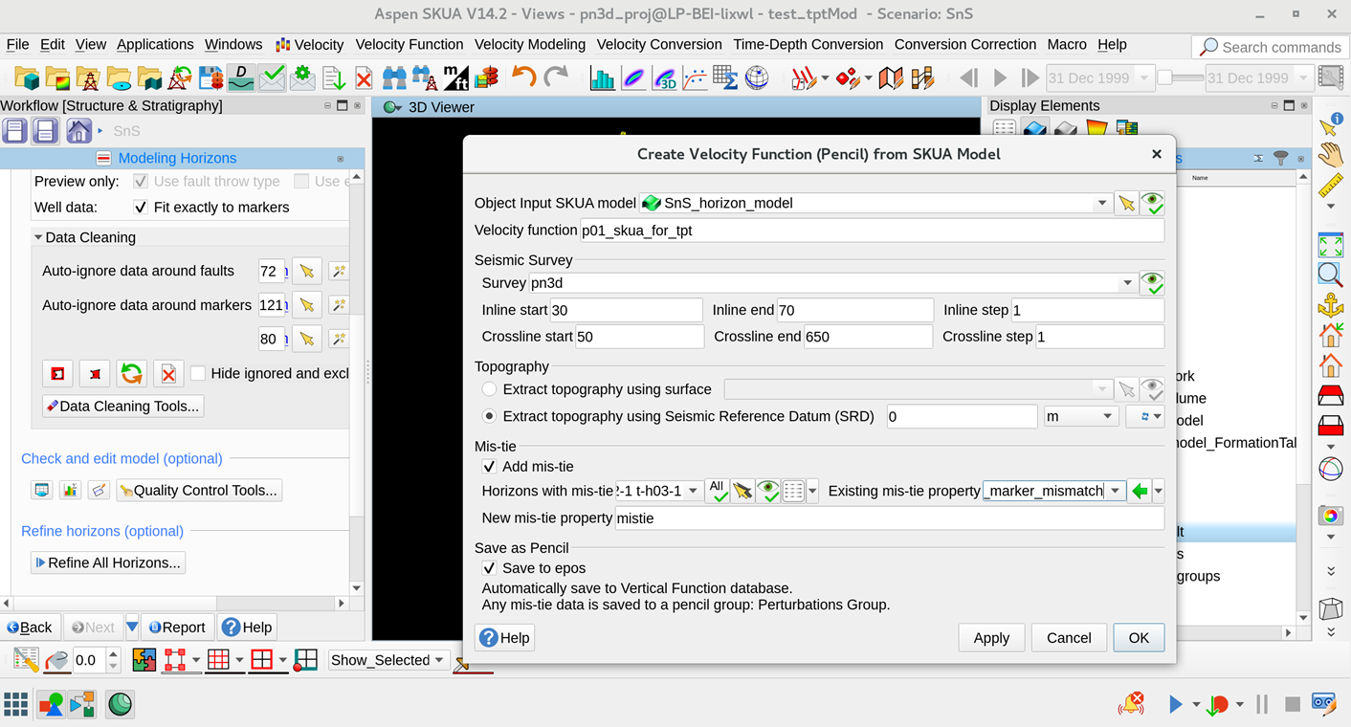
Task: Click the Data Cleaning Tools button
Action: click(x=123, y=407)
